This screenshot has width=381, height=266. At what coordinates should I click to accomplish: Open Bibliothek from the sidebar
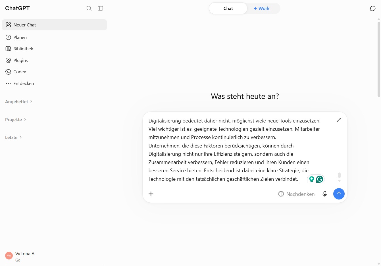54,49
